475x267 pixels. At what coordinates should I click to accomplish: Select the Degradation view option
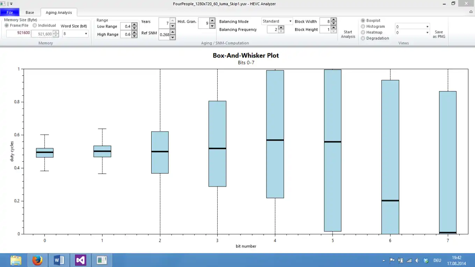pos(363,38)
